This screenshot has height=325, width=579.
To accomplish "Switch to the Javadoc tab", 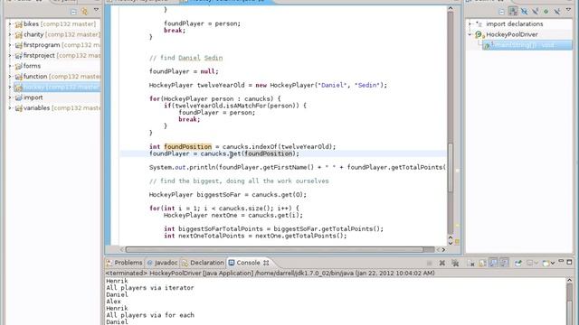I will (x=162, y=263).
